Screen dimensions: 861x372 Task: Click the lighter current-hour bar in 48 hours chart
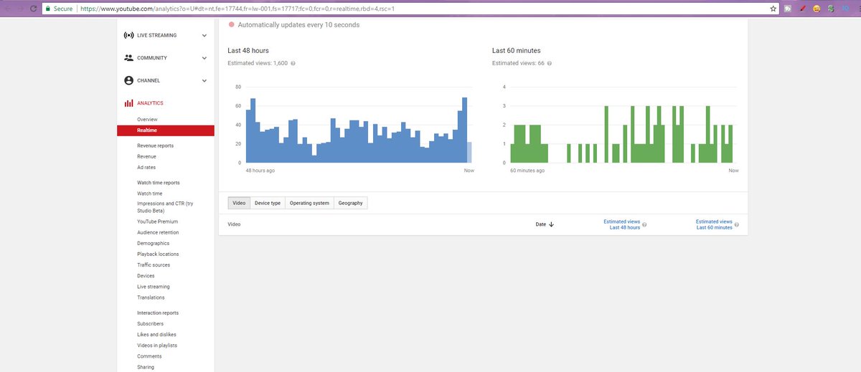[469, 152]
